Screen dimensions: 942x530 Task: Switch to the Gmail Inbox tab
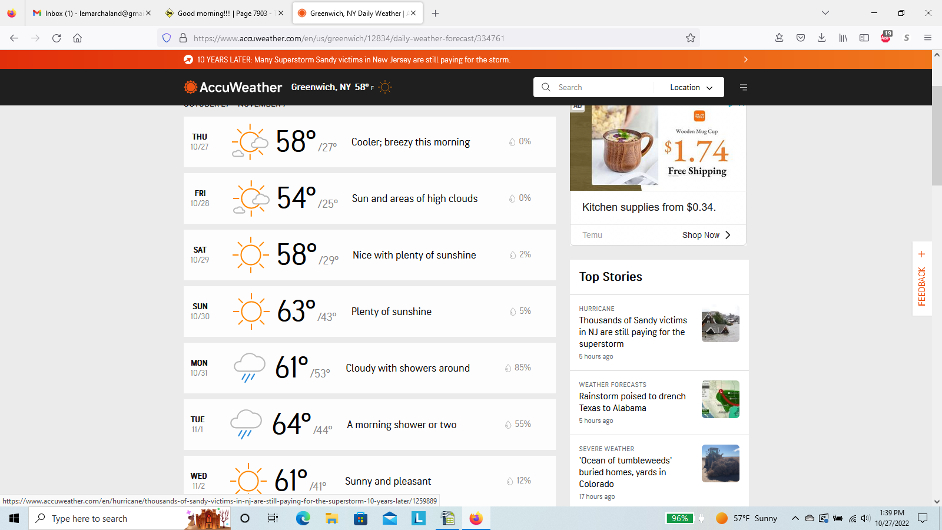88,13
